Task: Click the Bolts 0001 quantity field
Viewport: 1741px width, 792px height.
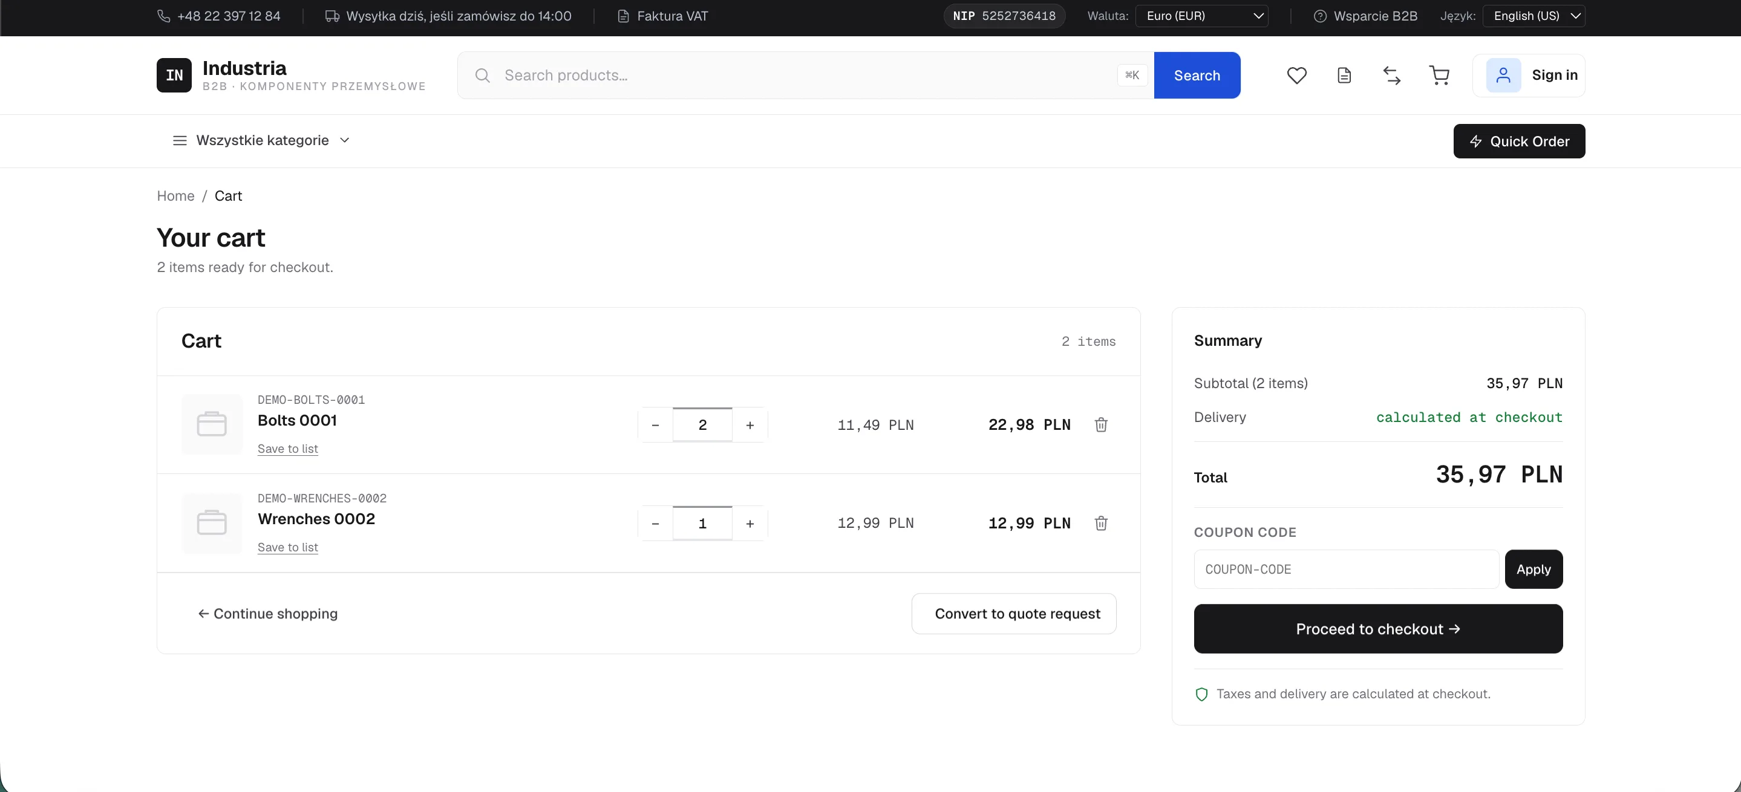Action: [x=702, y=426]
